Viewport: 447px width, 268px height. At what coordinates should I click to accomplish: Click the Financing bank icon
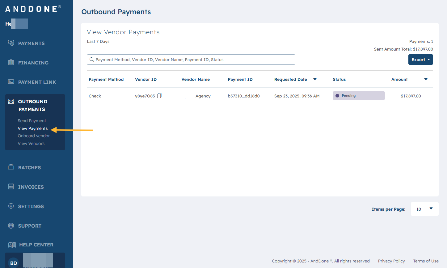click(x=11, y=62)
